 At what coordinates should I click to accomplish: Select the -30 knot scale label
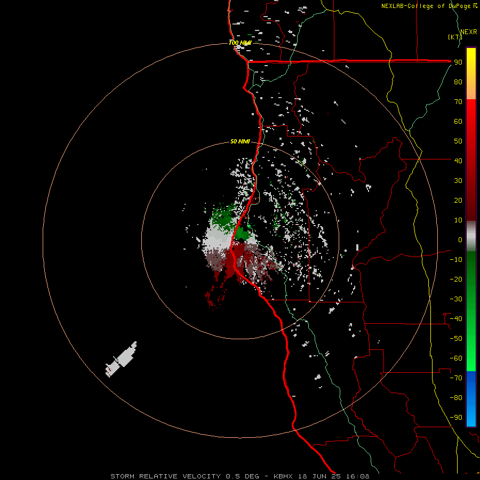[x=456, y=299]
